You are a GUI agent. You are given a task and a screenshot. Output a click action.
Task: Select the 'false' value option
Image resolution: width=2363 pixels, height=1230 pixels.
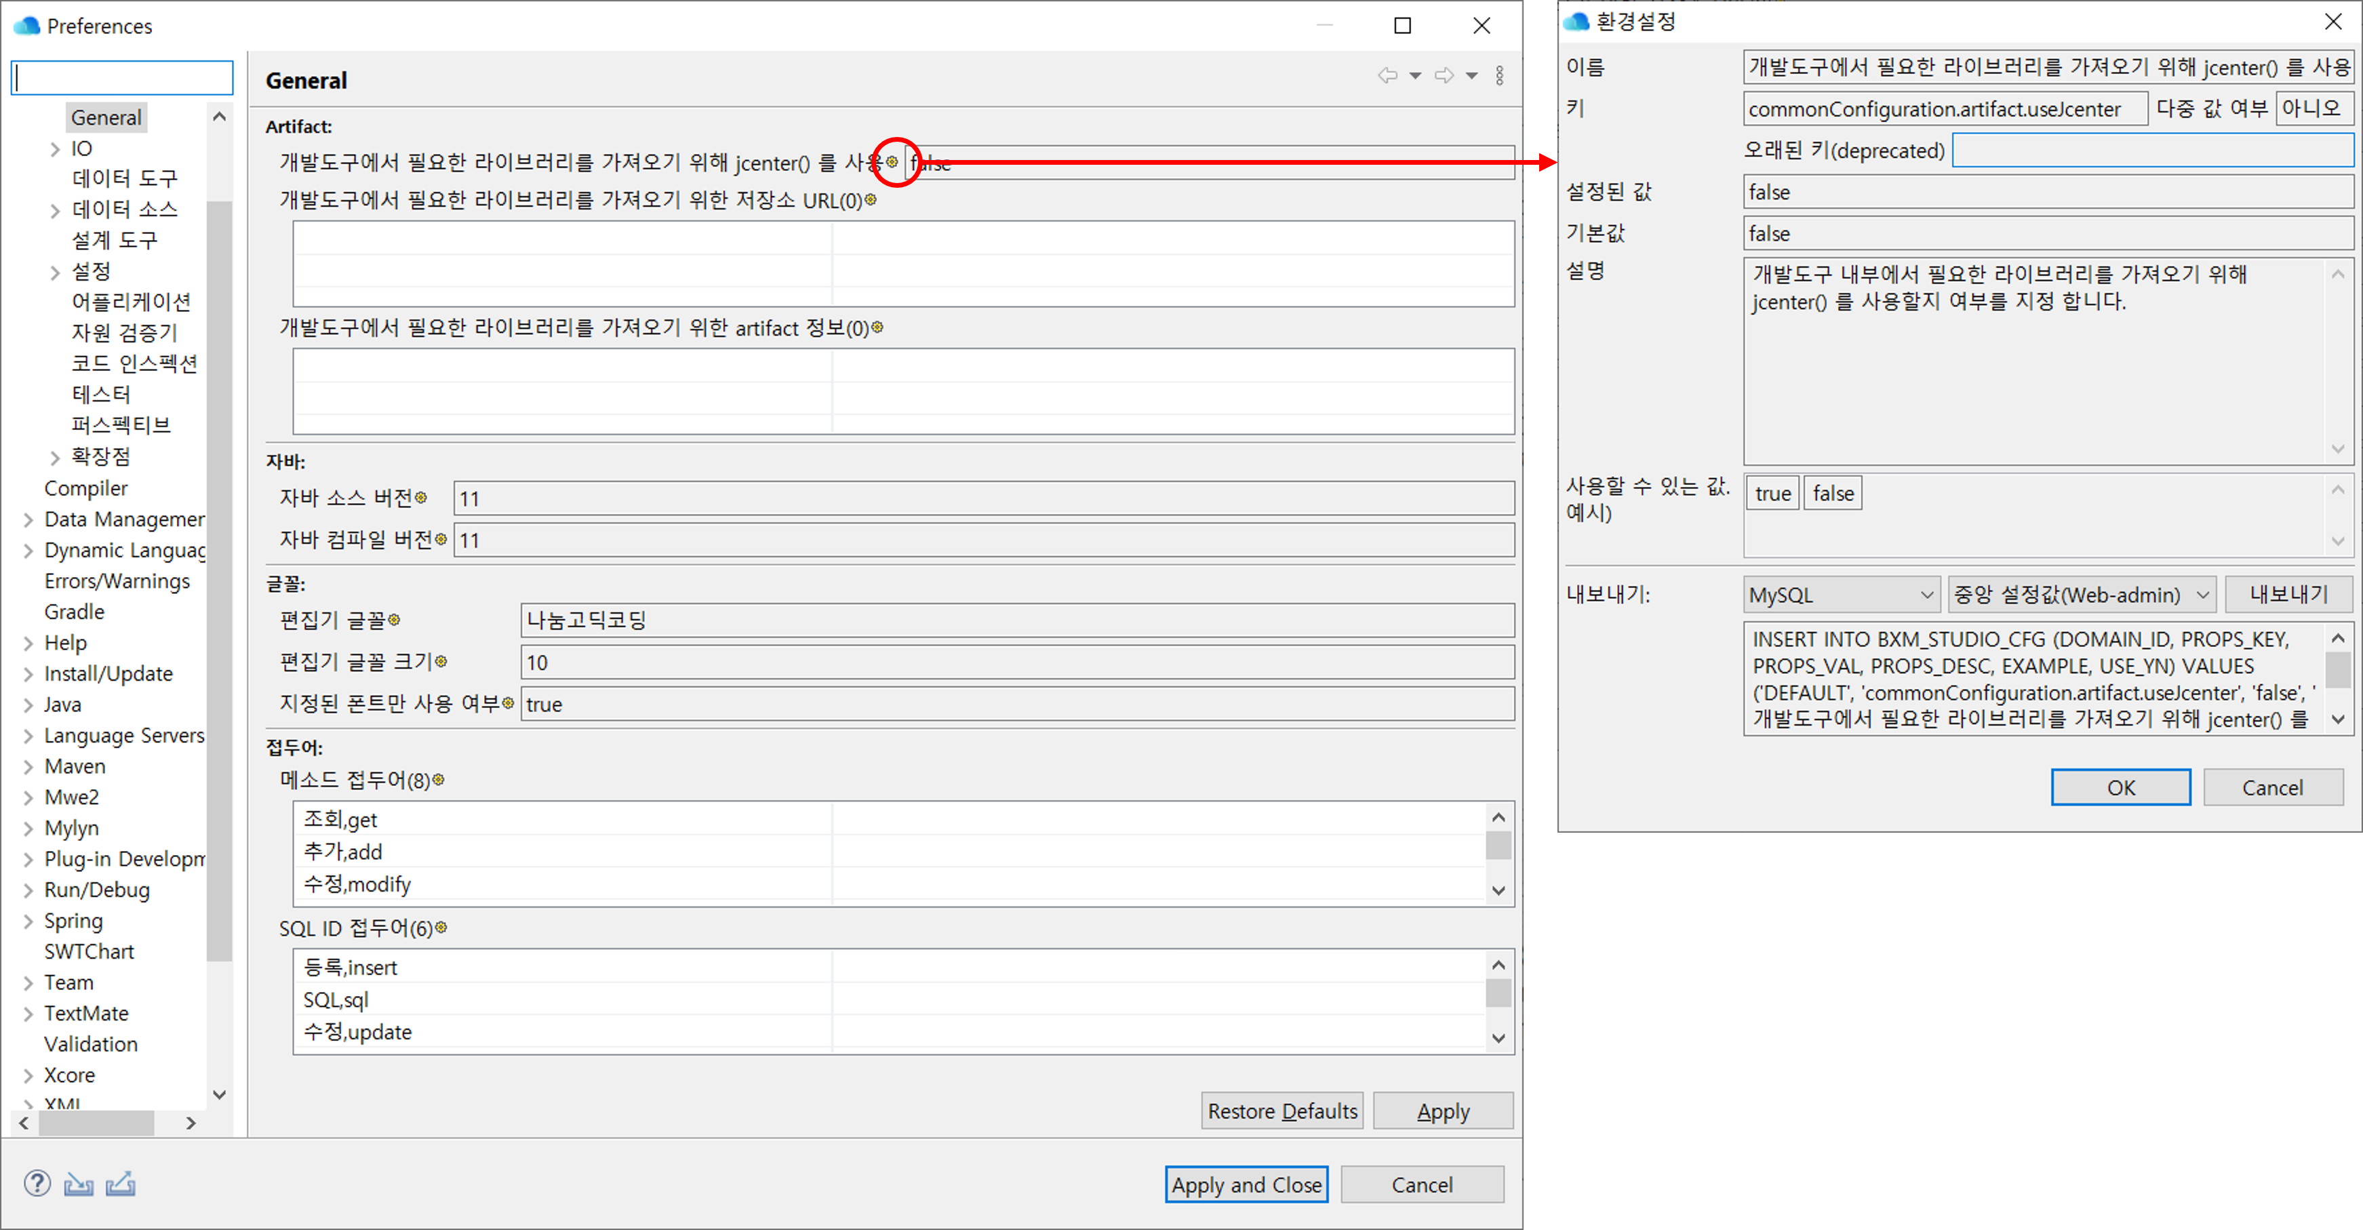[x=1832, y=494]
